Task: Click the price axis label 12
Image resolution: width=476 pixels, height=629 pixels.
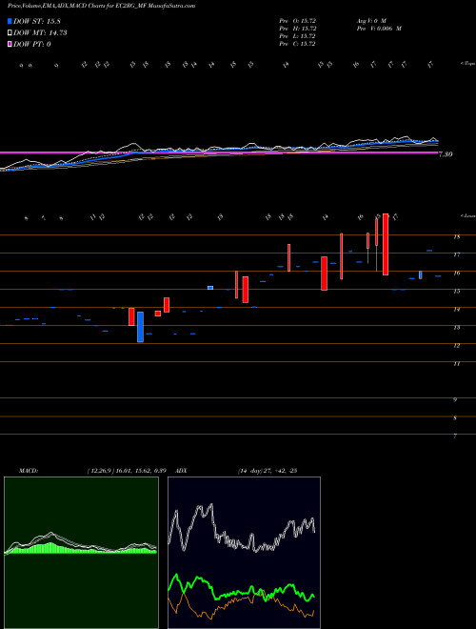Action: (x=456, y=345)
